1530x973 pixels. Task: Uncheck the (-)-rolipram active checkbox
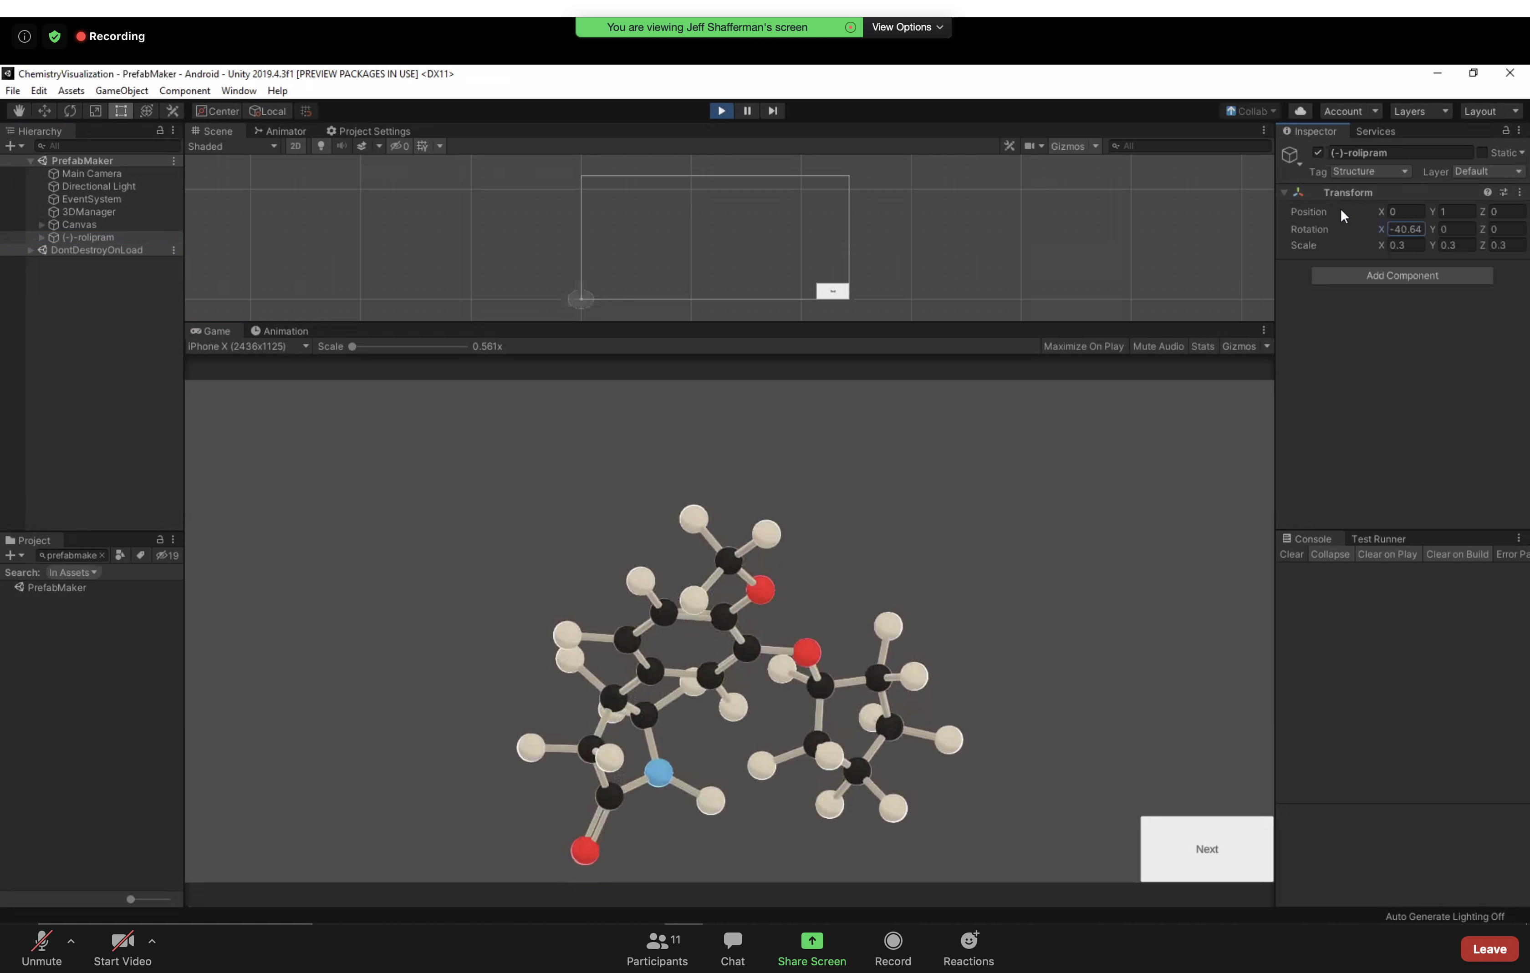tap(1318, 152)
